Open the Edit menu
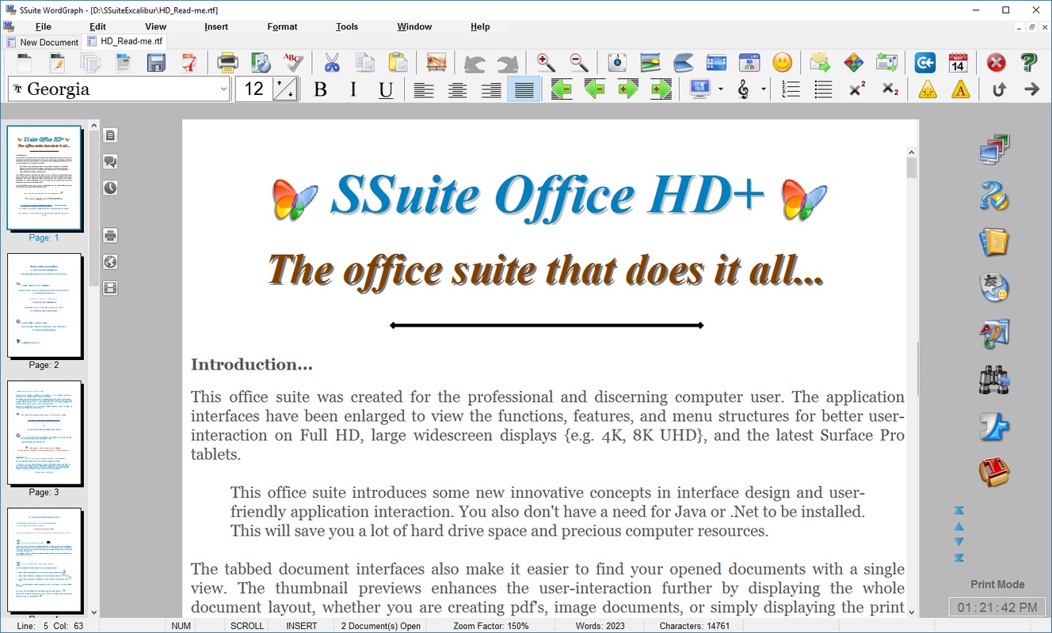Image resolution: width=1052 pixels, height=633 pixels. click(97, 27)
